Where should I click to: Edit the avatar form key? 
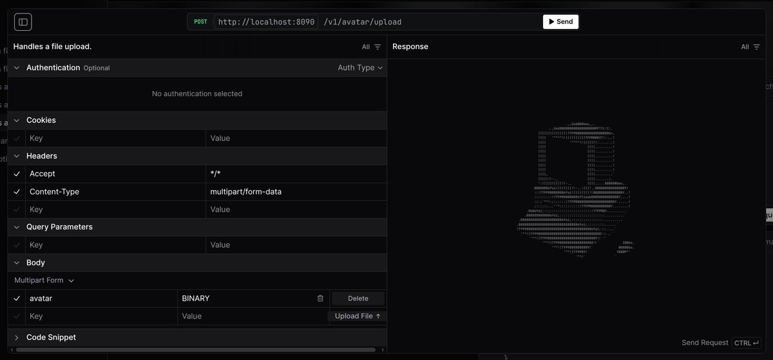point(102,298)
